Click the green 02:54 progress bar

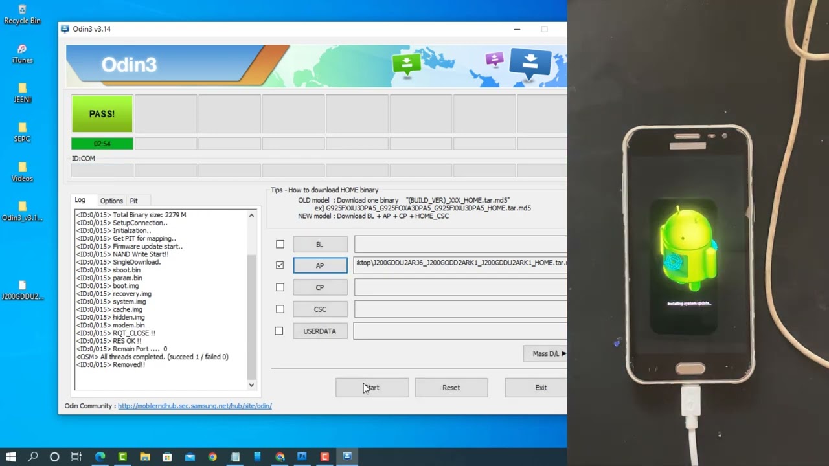[102, 143]
